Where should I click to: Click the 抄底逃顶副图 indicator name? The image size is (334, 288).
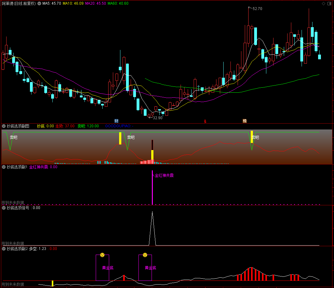point(18,126)
